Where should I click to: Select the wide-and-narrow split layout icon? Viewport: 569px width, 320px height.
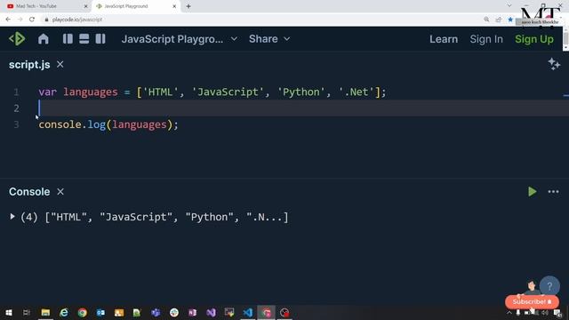(x=100, y=39)
